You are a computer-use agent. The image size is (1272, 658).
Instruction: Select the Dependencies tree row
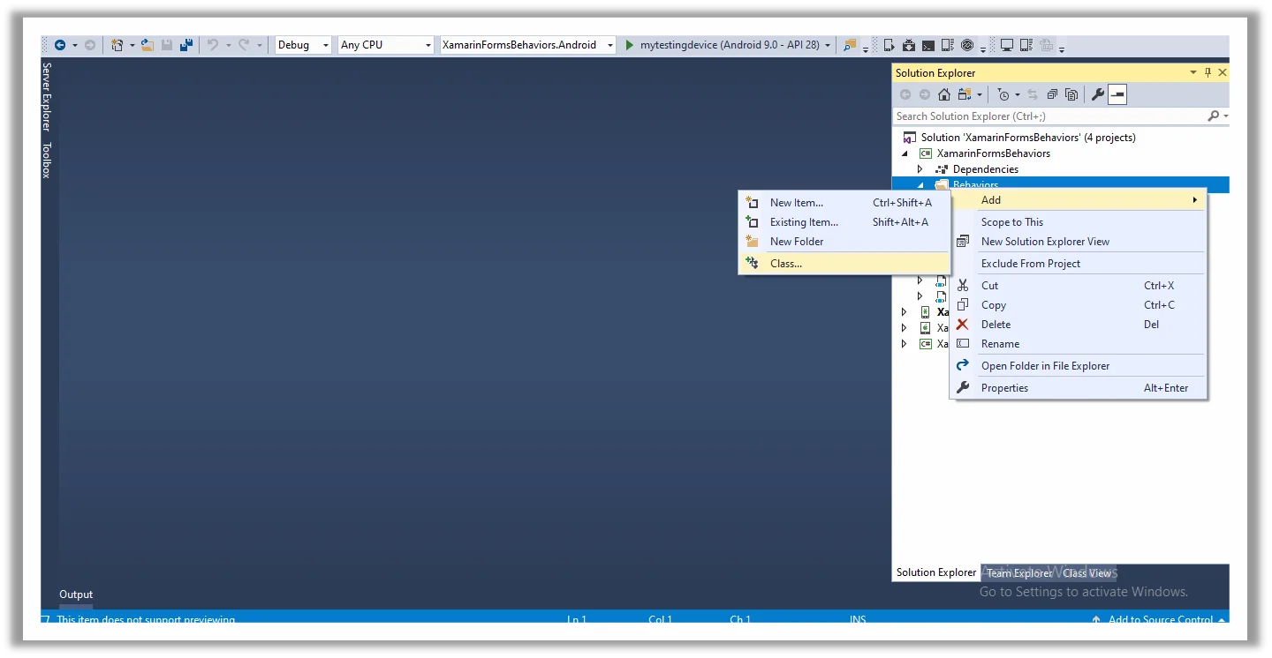click(x=985, y=168)
